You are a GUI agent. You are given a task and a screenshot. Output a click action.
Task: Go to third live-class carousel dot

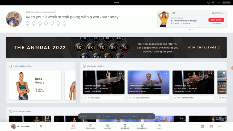pyautogui.click(x=192, y=30)
